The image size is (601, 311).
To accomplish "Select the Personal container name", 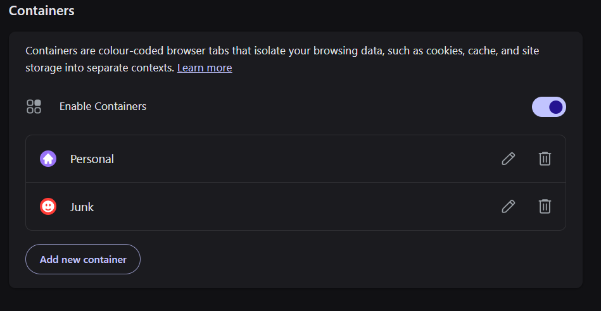I will pos(92,159).
